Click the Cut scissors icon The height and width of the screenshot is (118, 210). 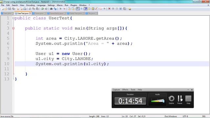30,9
